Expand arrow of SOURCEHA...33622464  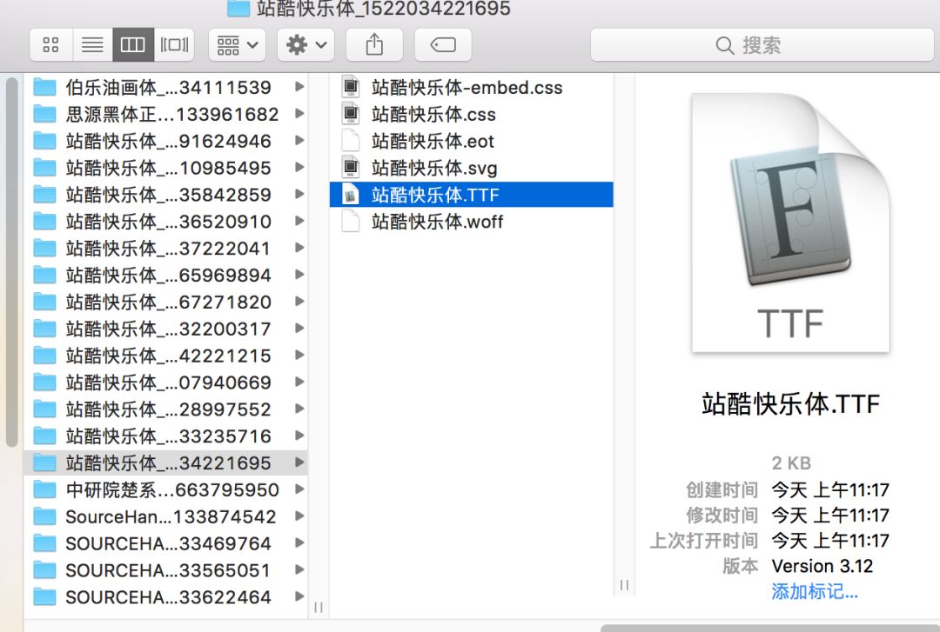click(x=299, y=596)
